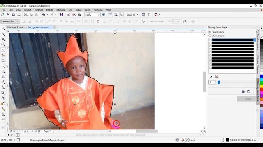Pick the yellow swatch in color palette
Image resolution: width=263 pixels, height=147 pixels.
[261, 86]
